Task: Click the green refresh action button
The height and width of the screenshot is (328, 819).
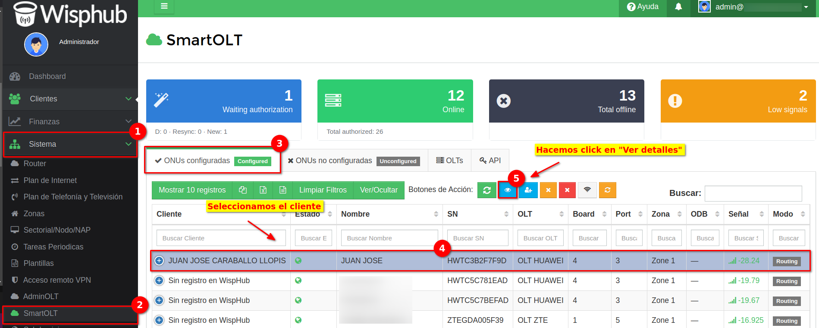Action: 487,190
